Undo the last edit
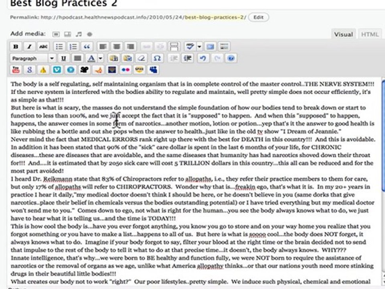 click(x=203, y=59)
